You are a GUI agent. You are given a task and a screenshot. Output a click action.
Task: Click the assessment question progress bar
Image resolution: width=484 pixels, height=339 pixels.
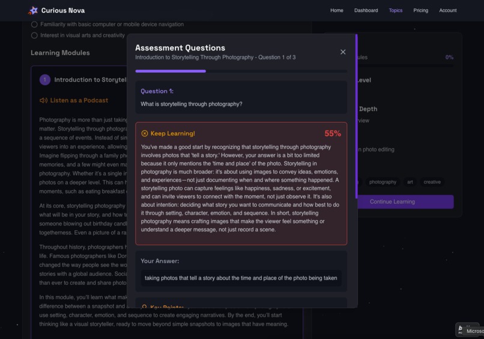coord(241,71)
